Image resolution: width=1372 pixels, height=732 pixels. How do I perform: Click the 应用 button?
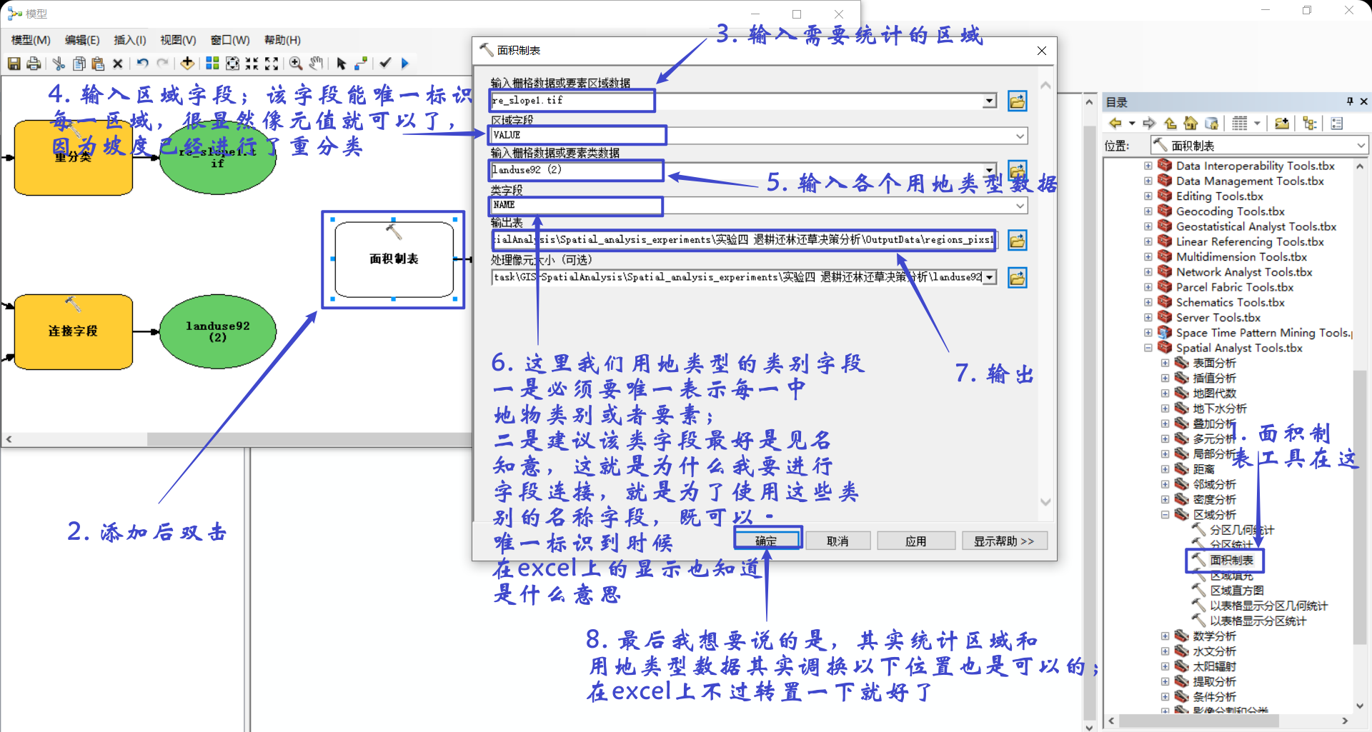click(916, 541)
